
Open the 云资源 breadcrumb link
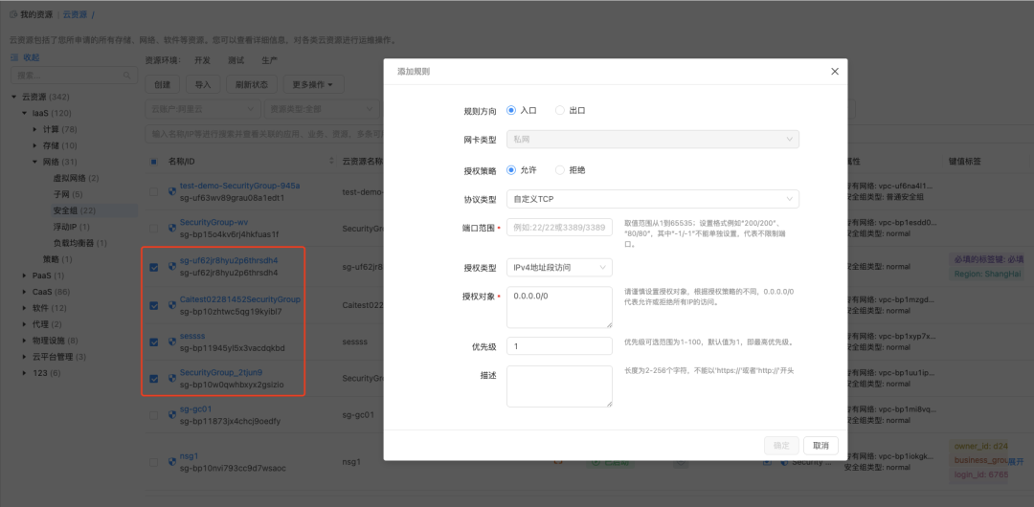pyautogui.click(x=75, y=13)
